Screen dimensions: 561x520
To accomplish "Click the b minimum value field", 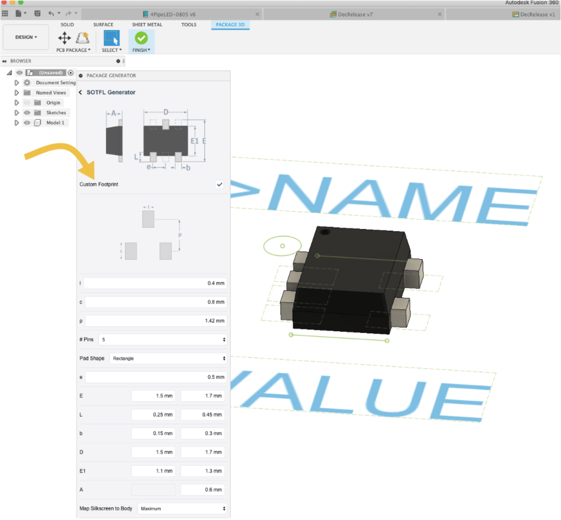I will point(153,434).
